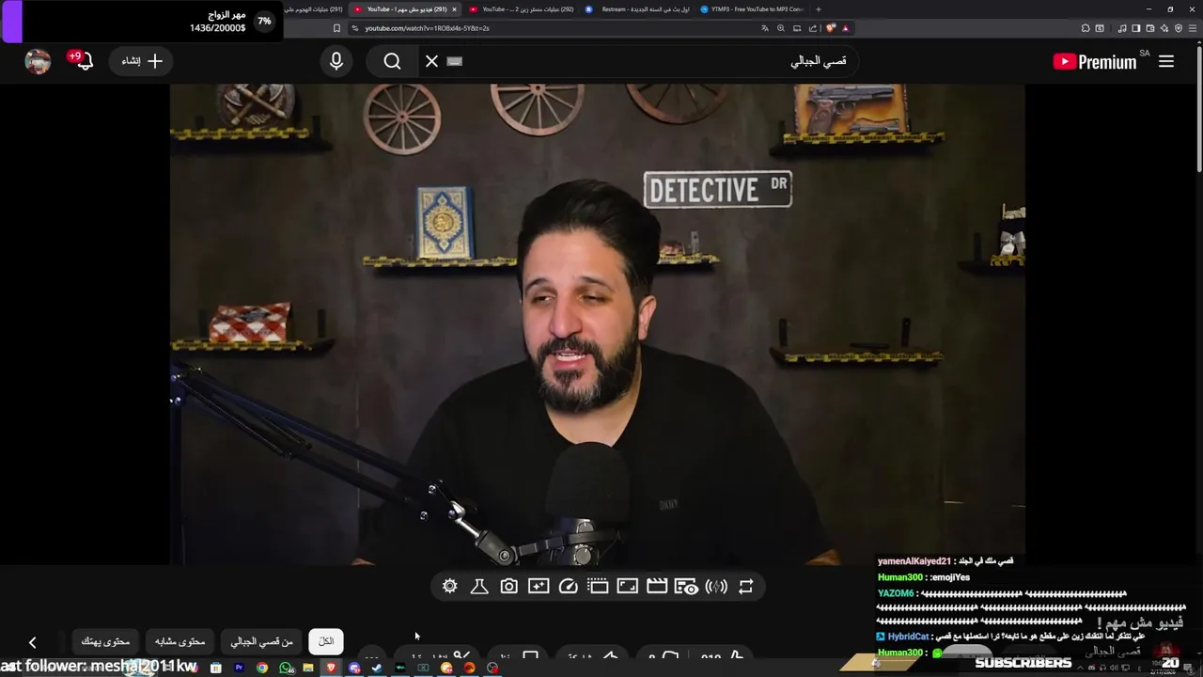Click the flask experiments icon in player toolbar
1203x677 pixels.
point(479,587)
